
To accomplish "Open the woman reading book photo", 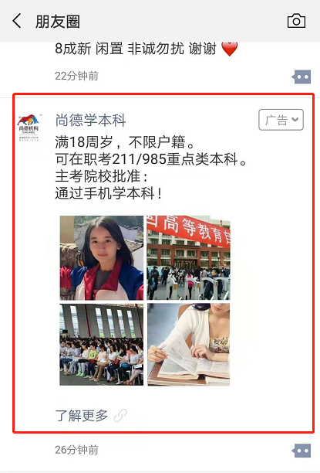I will [188, 345].
